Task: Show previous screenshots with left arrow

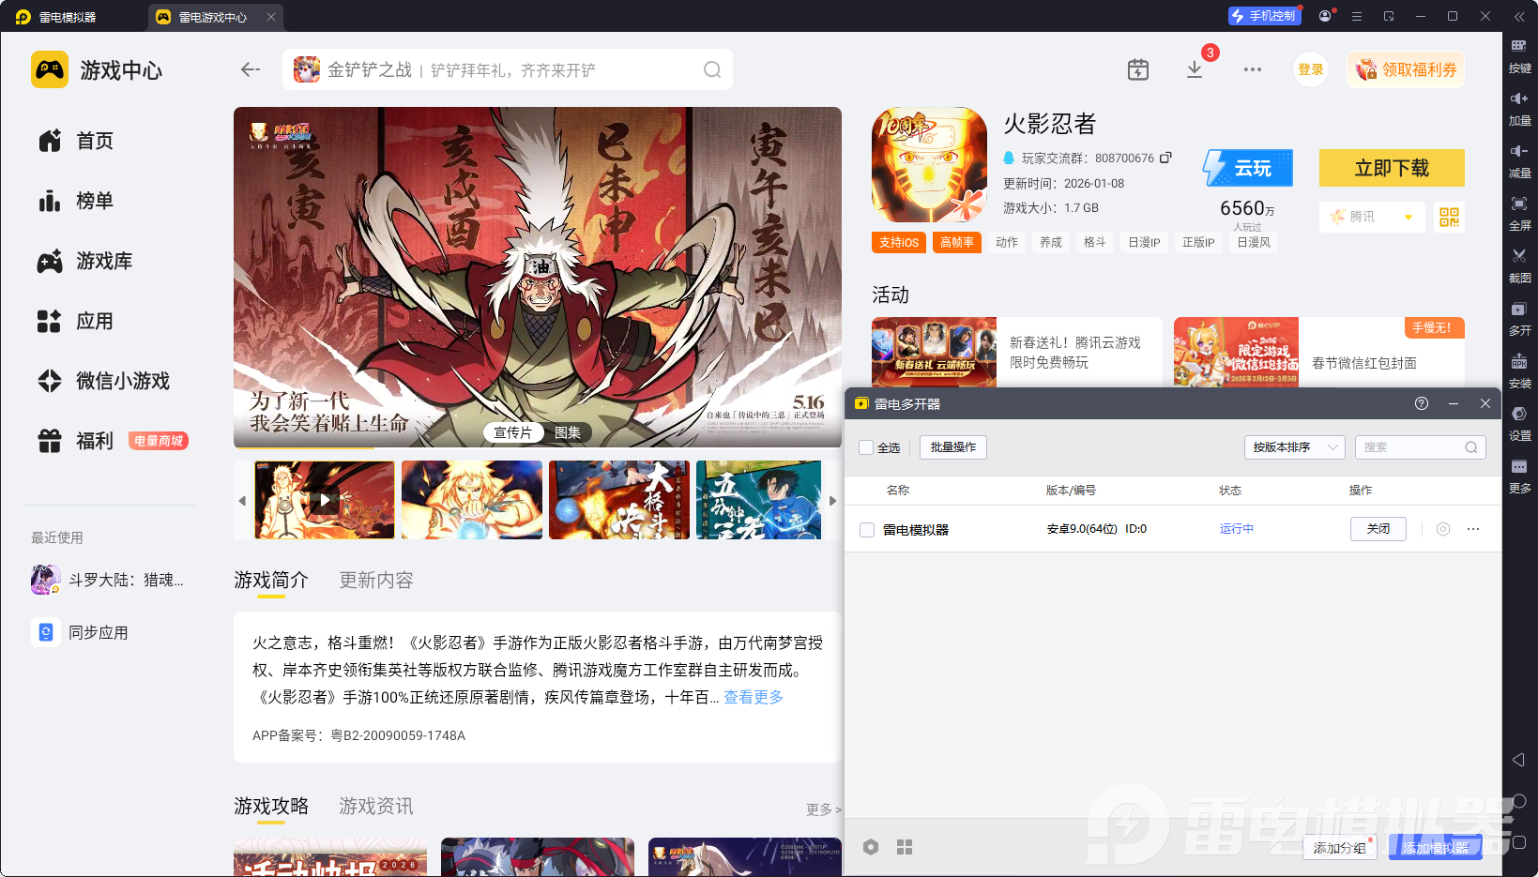Action: click(242, 501)
